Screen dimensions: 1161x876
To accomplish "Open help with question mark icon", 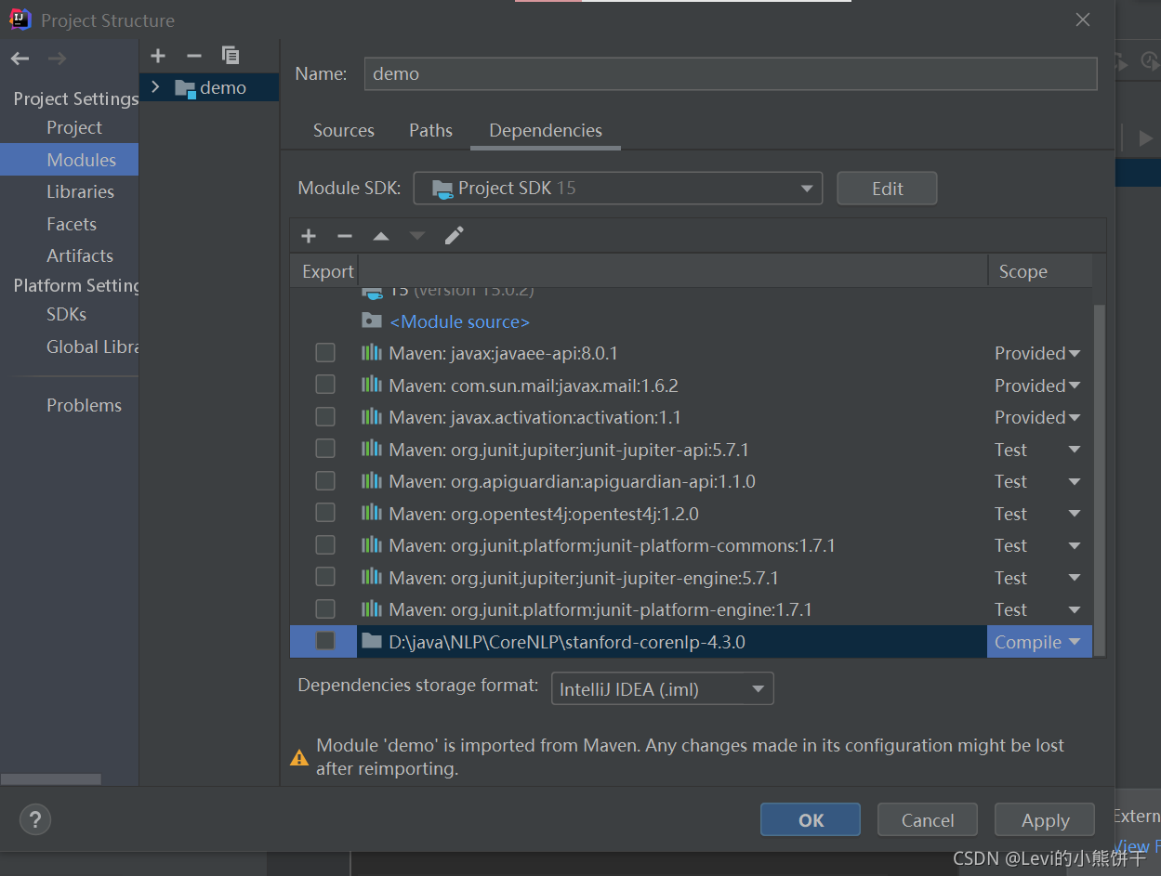I will coord(35,819).
